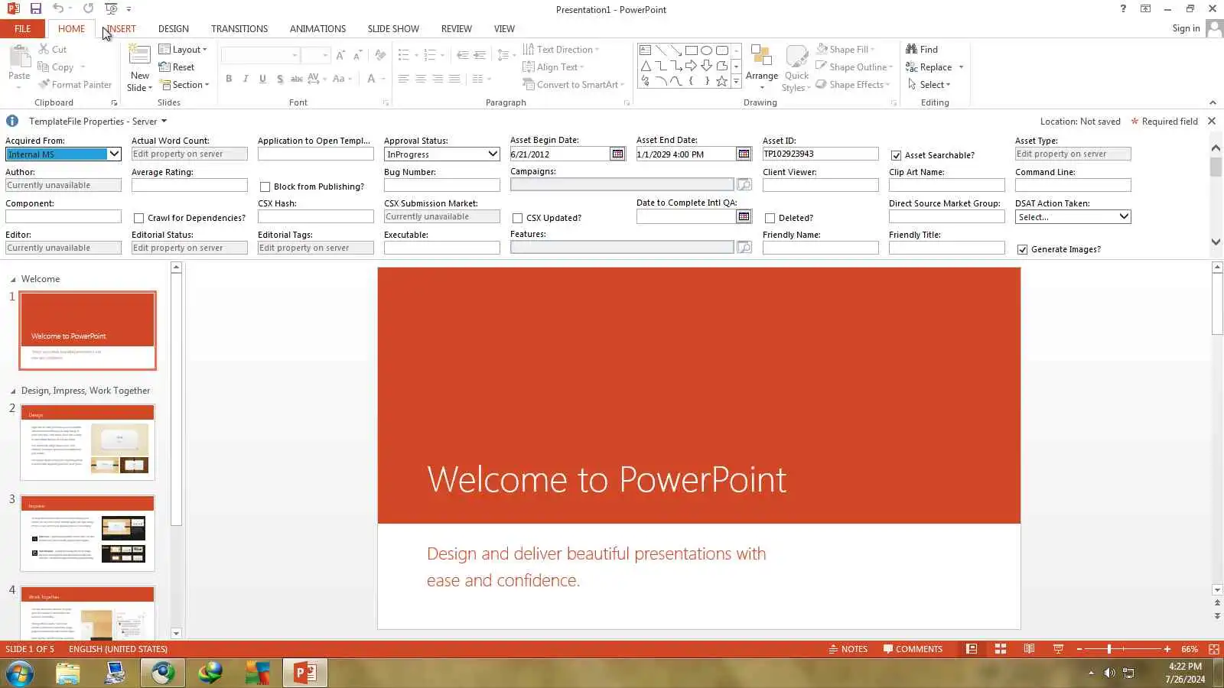This screenshot has width=1224, height=688.
Task: Click the Features lookup icon
Action: tap(744, 247)
